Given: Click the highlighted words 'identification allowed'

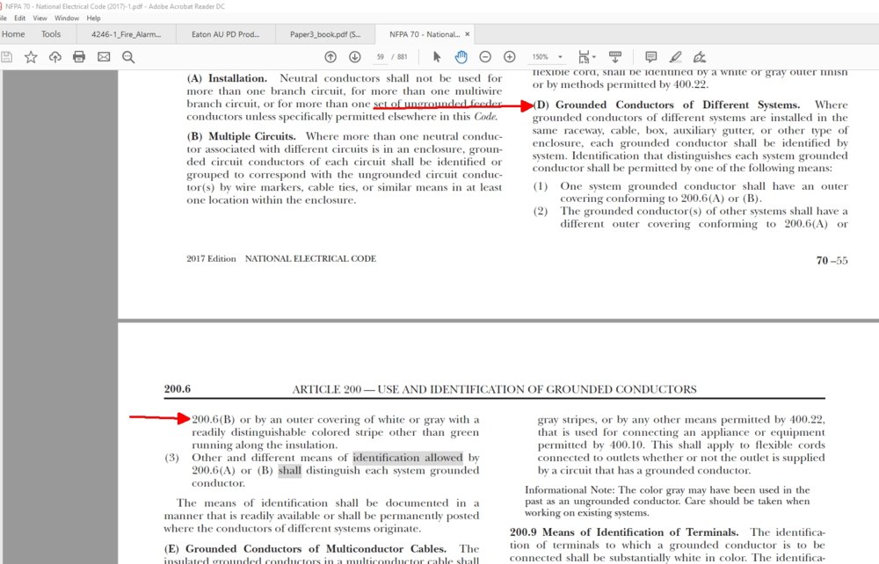Looking at the screenshot, I should 408,458.
